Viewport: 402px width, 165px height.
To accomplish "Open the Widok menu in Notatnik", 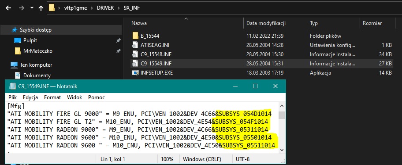I will pos(74,97).
